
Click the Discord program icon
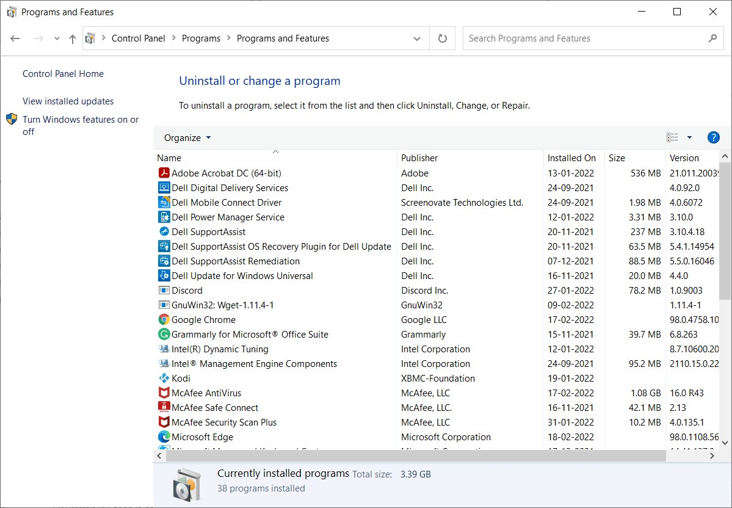tap(164, 291)
